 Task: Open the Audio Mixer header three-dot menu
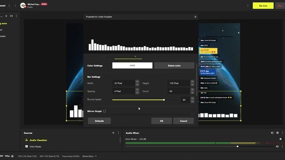(x=282, y=133)
